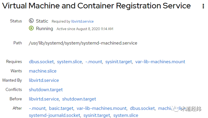Select shutdown.target in the Before row

coord(79,99)
